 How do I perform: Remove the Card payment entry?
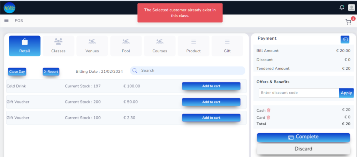(268, 117)
